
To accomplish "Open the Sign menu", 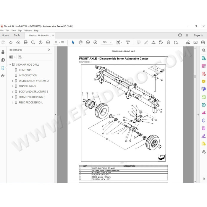I will pos(20,30).
